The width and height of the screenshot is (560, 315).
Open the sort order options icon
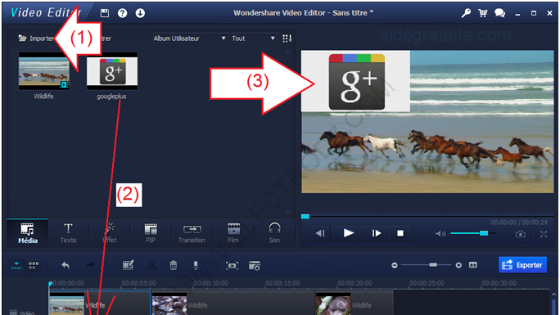pyautogui.click(x=287, y=38)
